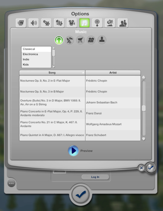Sort list by Song column header
The width and height of the screenshot is (163, 211).
pos(52,73)
